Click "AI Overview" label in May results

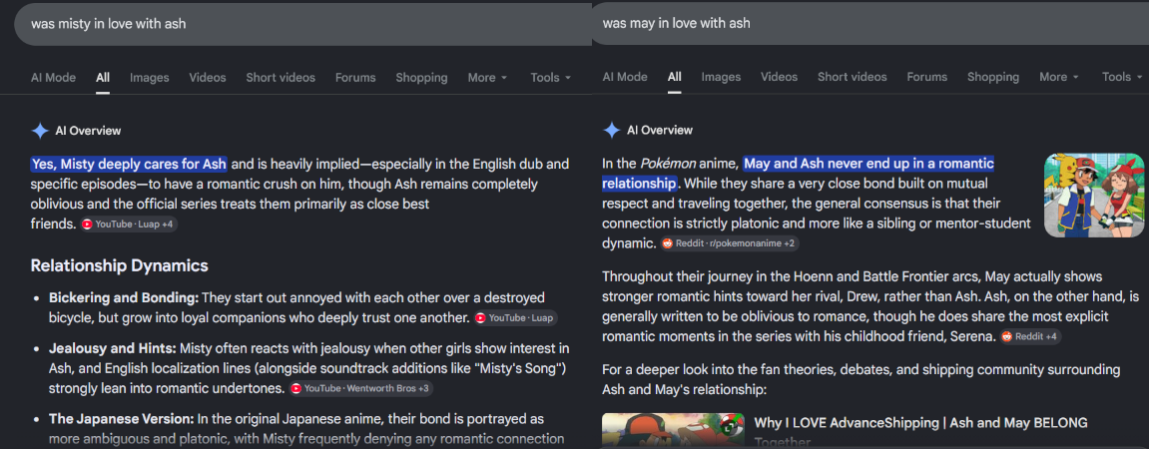(x=660, y=131)
